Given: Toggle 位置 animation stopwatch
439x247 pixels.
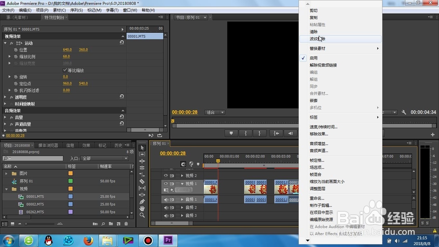Looking at the screenshot, I should pos(16,50).
